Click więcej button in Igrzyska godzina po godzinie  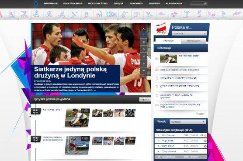coord(145,100)
